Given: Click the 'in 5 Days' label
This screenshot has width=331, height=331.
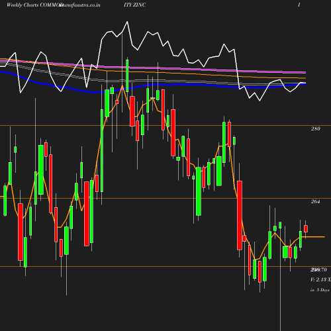Looking at the screenshot, I should (x=320, y=290).
